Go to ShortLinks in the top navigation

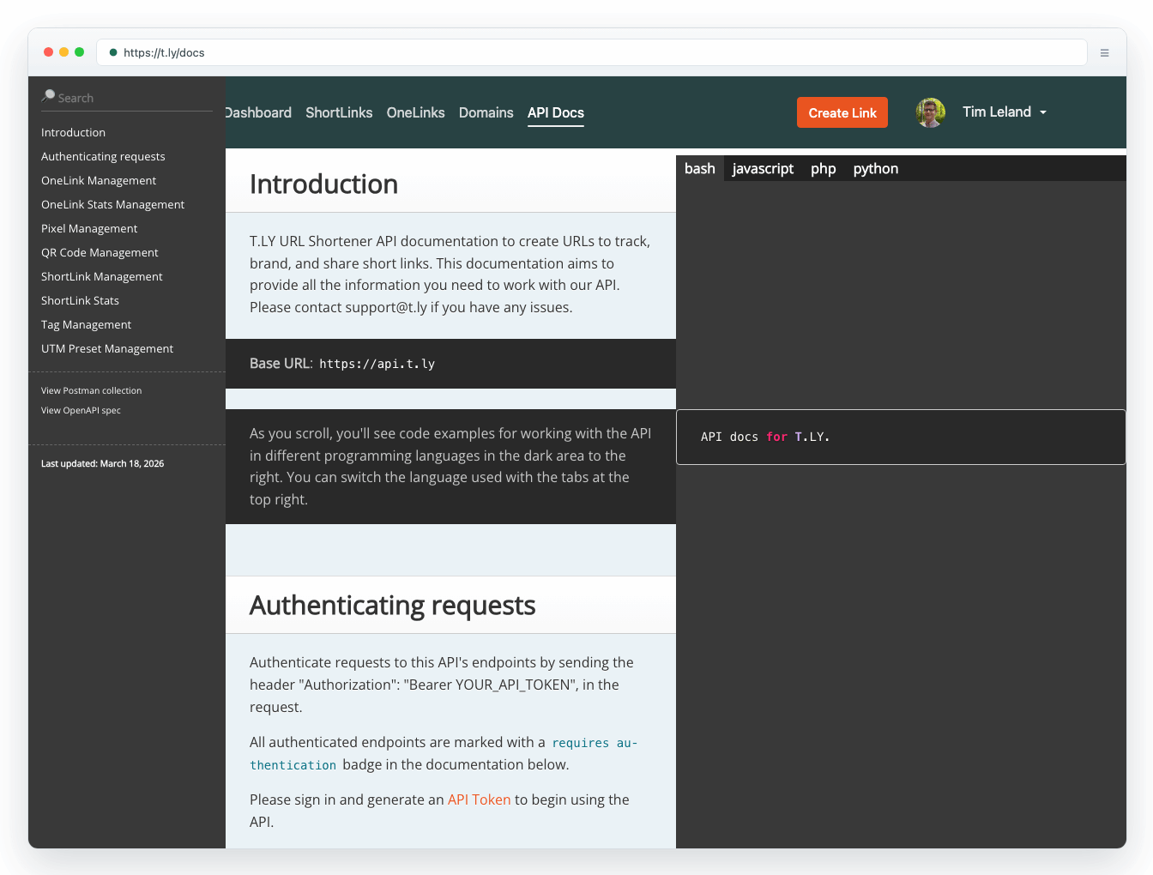(339, 112)
